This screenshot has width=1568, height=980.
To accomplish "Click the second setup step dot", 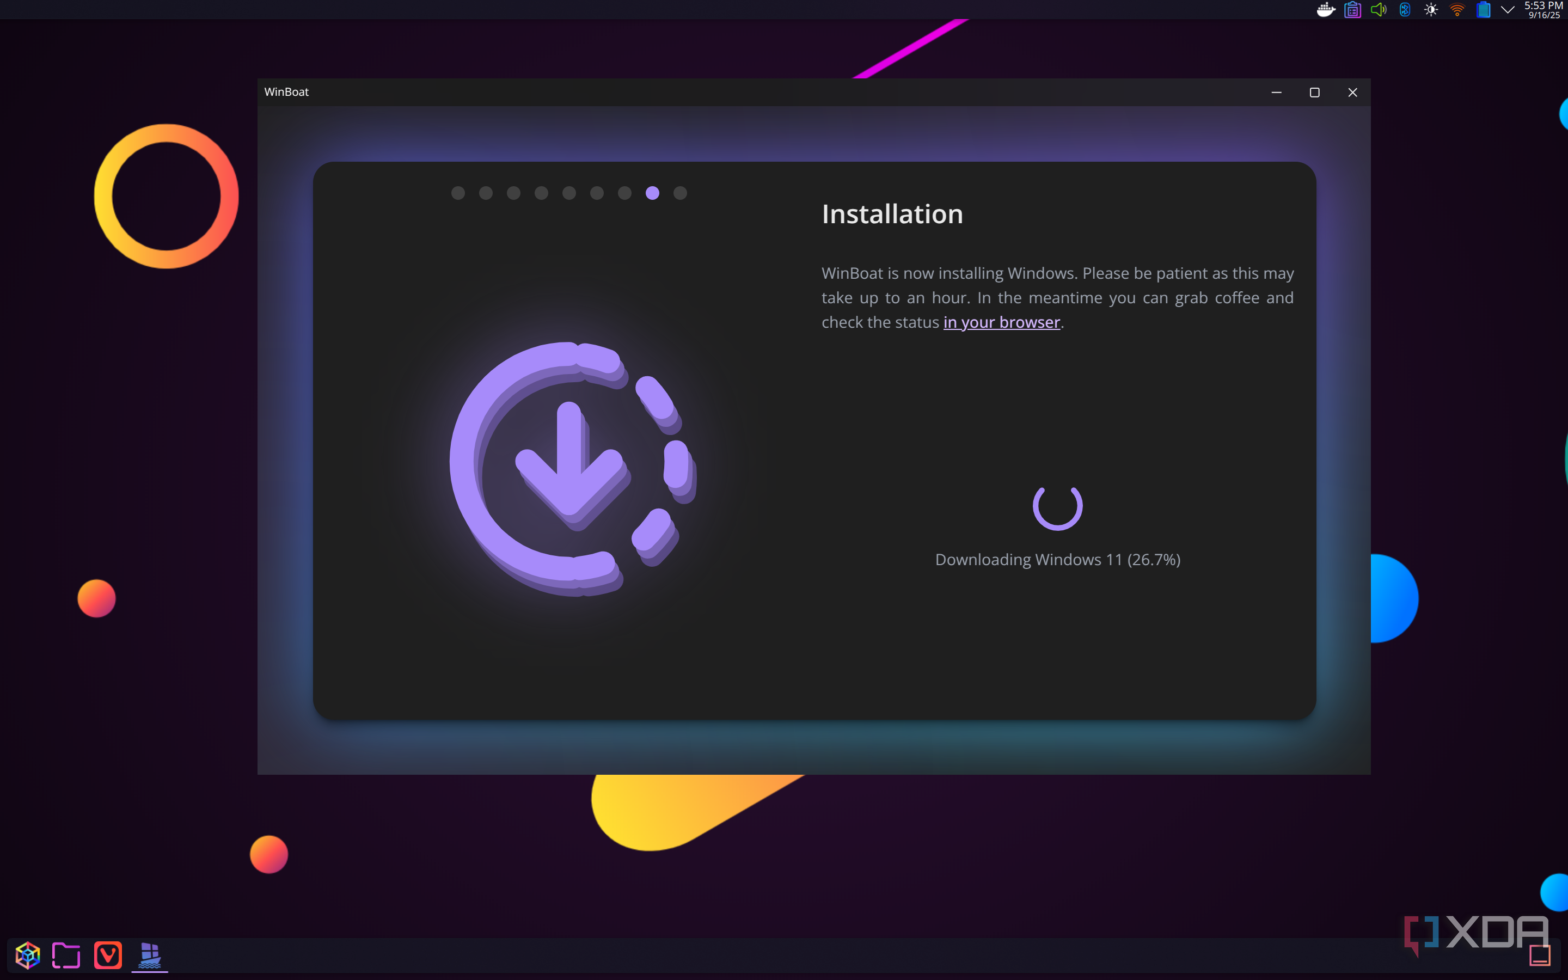I will pyautogui.click(x=486, y=193).
